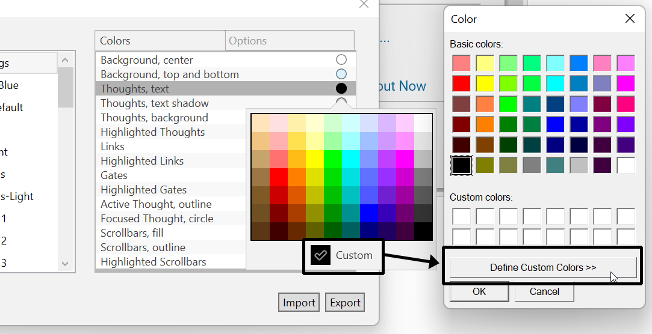Image resolution: width=652 pixels, height=334 pixels.
Task: Import a color theme
Action: [299, 303]
